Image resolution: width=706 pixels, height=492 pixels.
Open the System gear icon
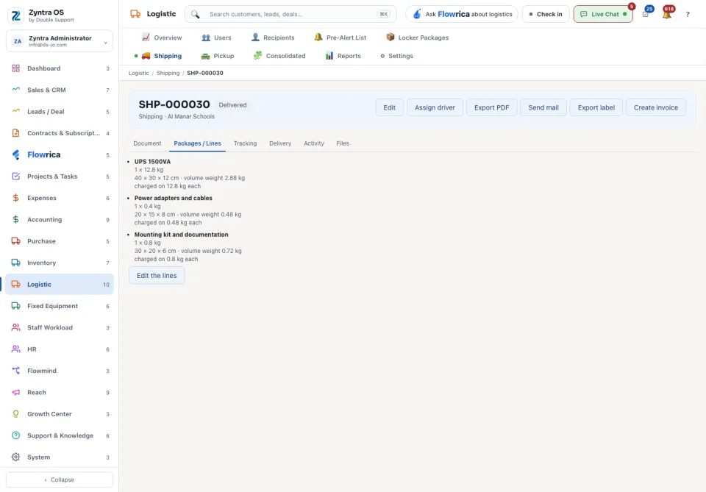(15, 457)
